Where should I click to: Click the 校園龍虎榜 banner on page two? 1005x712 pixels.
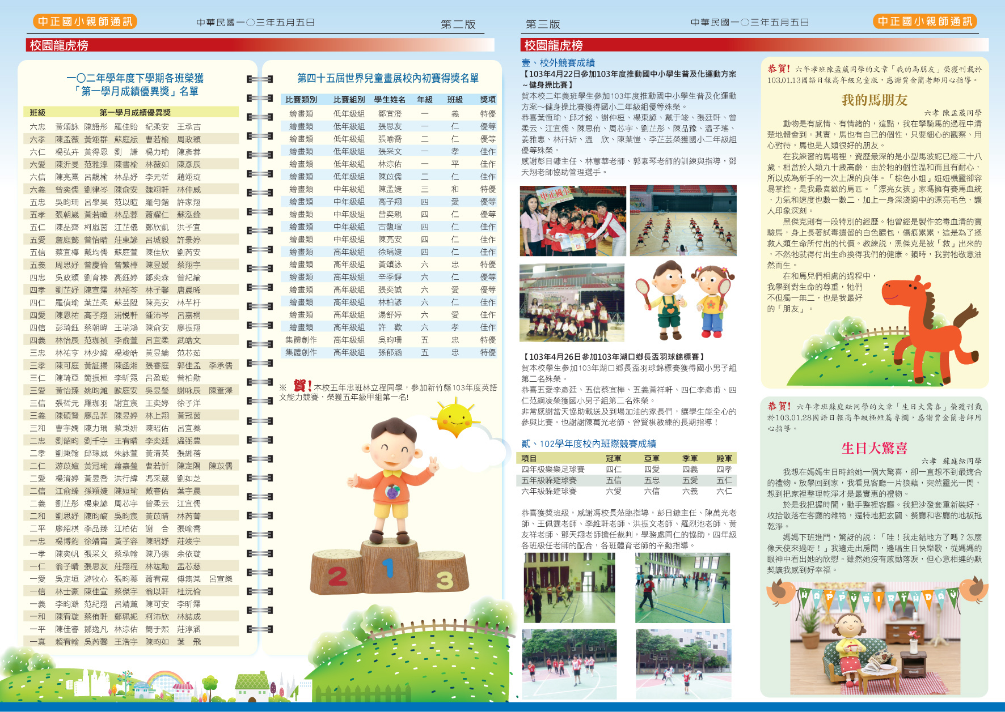[260, 45]
